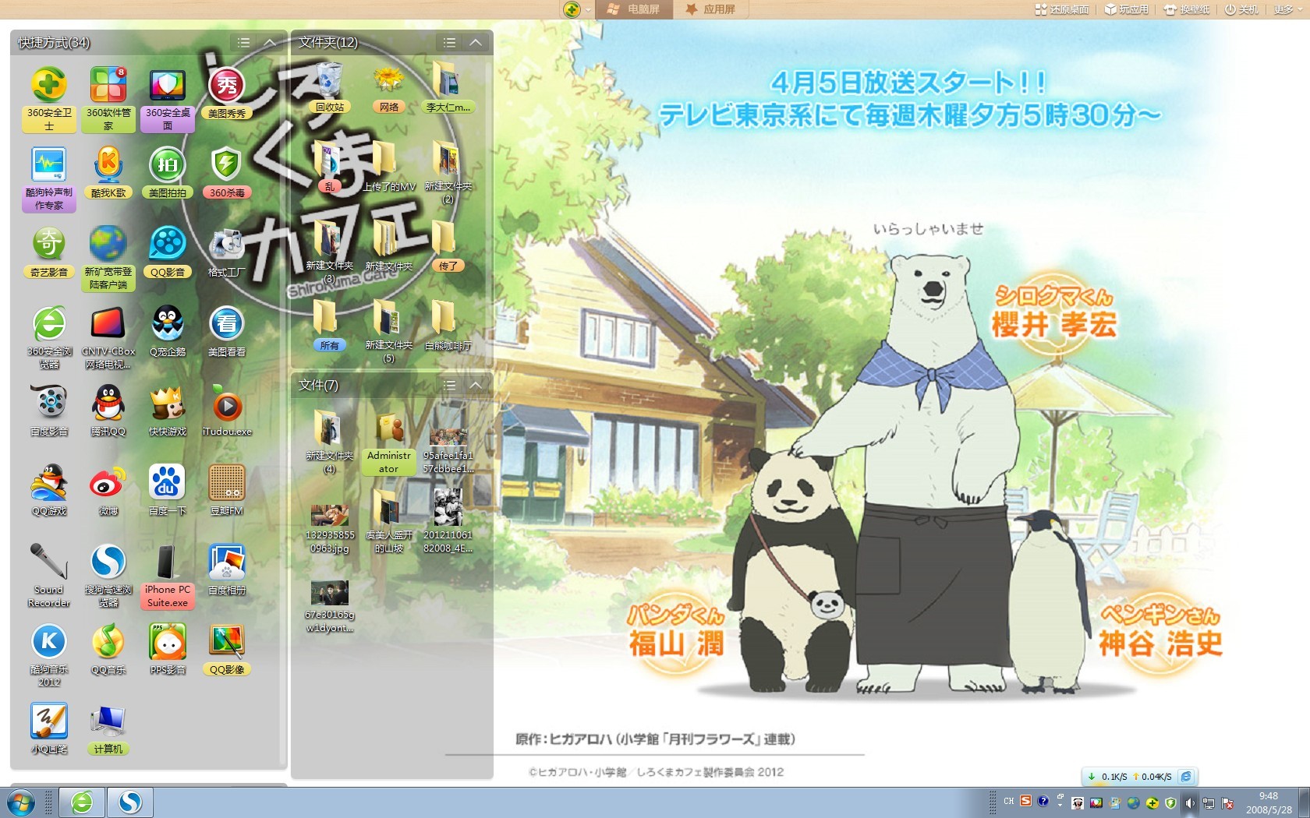The image size is (1310, 818).
Task: Collapse the 文件(7) panel
Action: [x=476, y=386]
